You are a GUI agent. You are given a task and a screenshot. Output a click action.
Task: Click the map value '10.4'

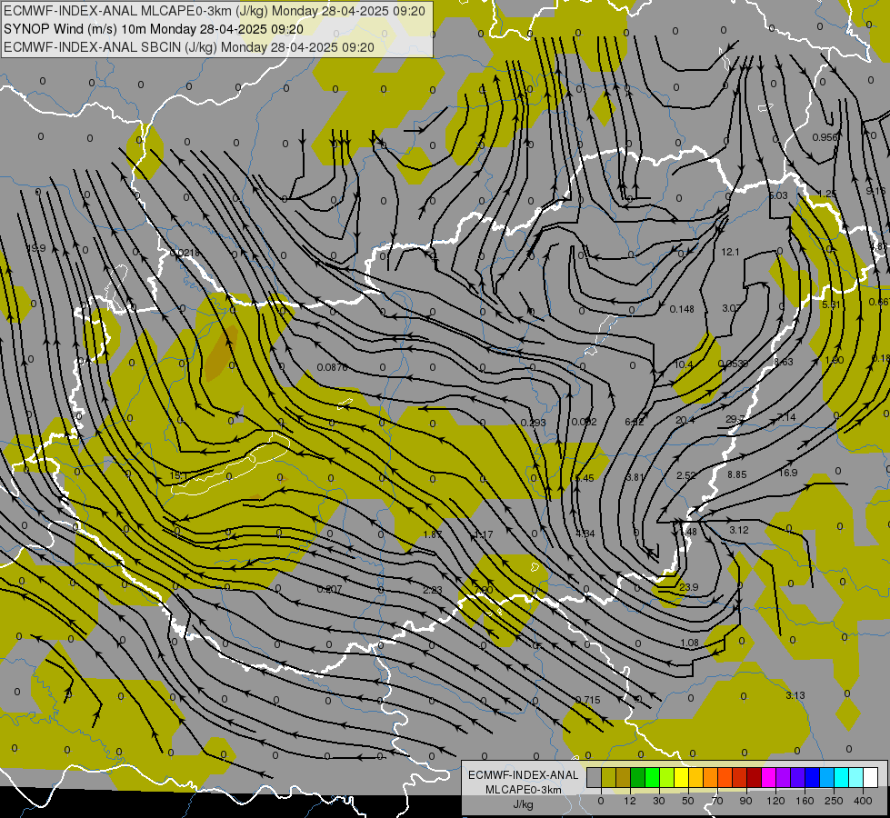tap(684, 364)
